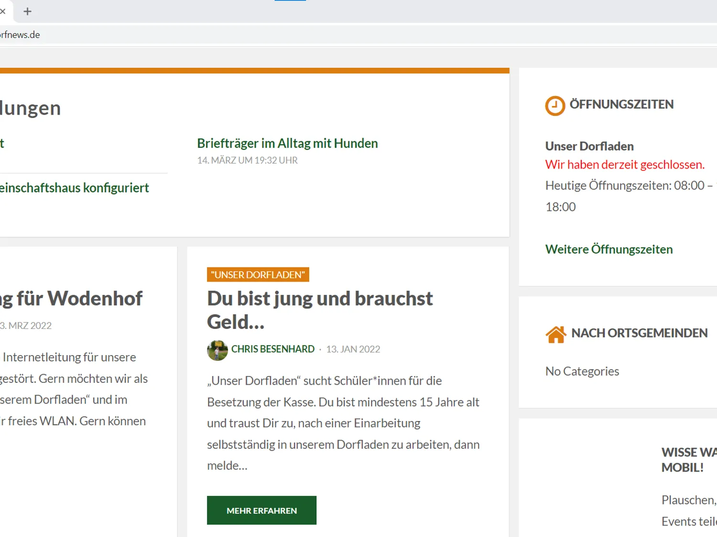717x537 pixels.
Task: Open a new browser tab
Action: pyautogui.click(x=27, y=11)
